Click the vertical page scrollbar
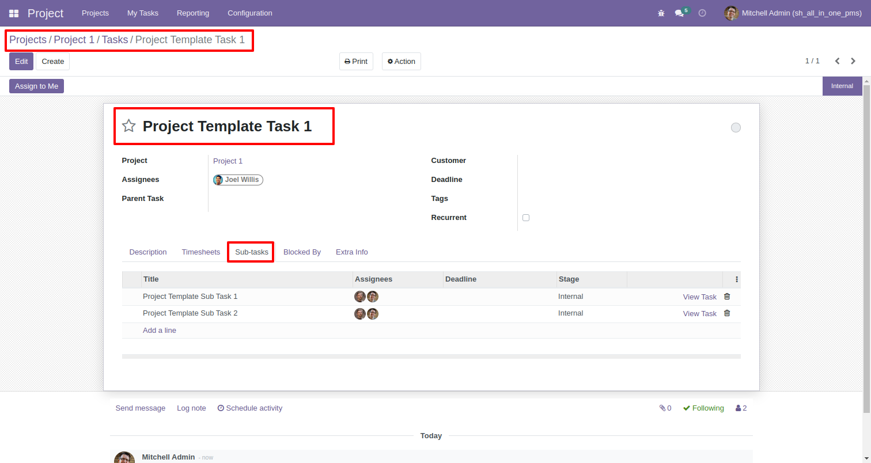 (x=866, y=249)
